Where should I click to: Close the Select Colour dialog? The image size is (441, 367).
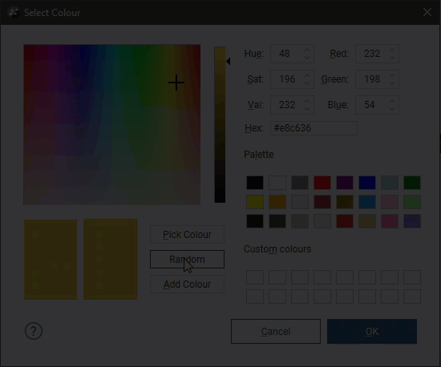tap(427, 12)
